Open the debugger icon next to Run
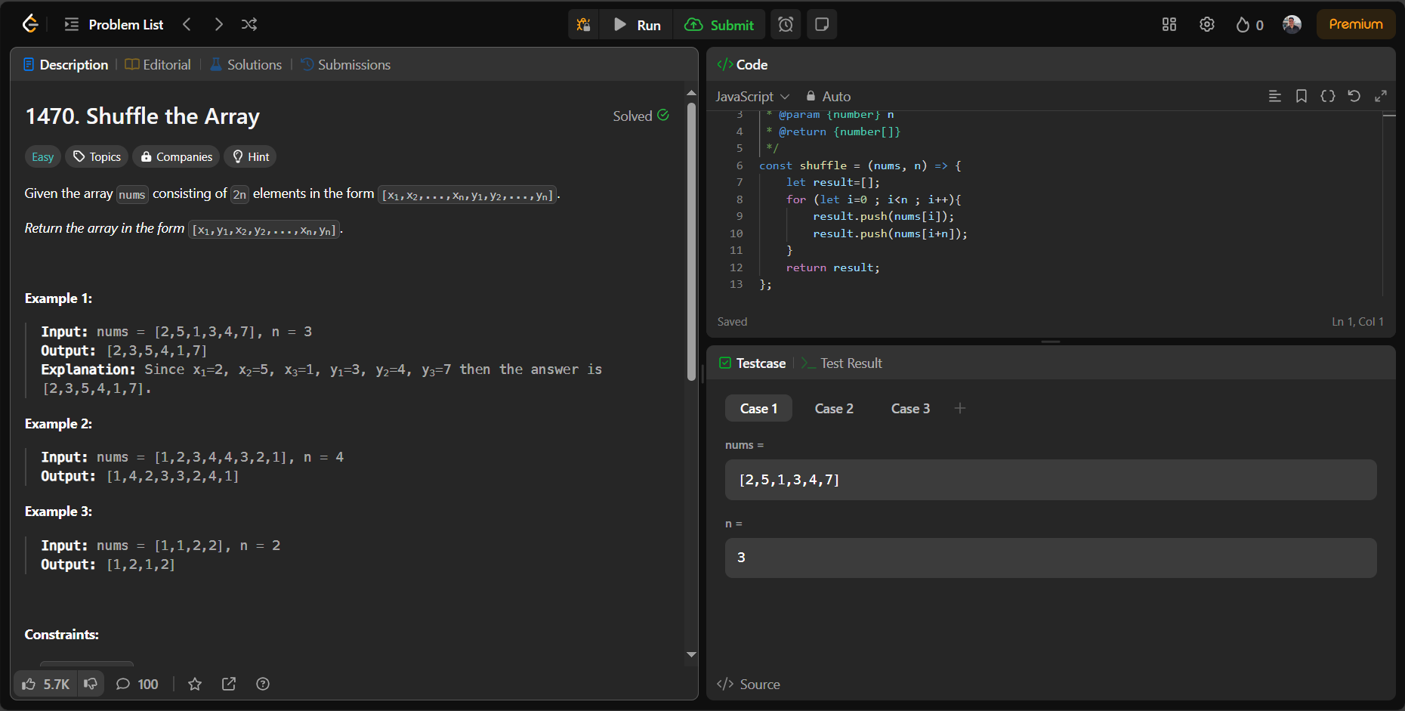1405x711 pixels. click(x=583, y=25)
